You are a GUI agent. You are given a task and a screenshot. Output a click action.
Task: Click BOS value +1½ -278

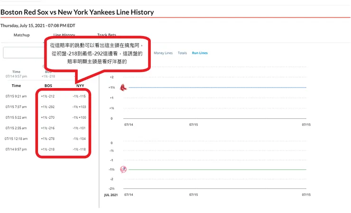click(48, 139)
